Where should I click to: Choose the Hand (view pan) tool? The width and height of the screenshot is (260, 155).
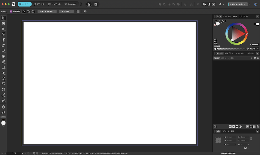click(x=3, y=107)
